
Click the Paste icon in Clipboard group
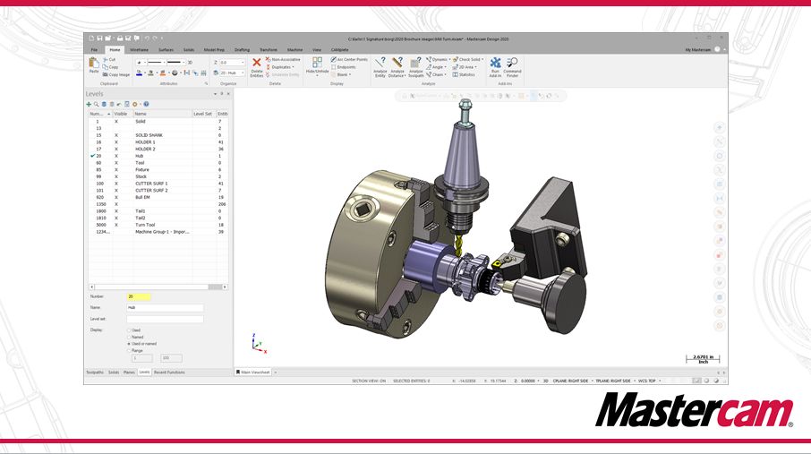tap(94, 64)
